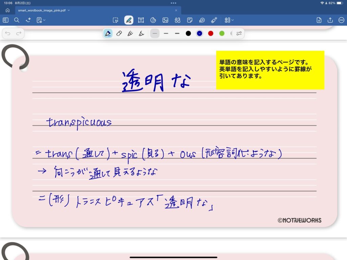Select the thickest stroke width
The image size is (347, 260).
pyautogui.click(x=177, y=34)
